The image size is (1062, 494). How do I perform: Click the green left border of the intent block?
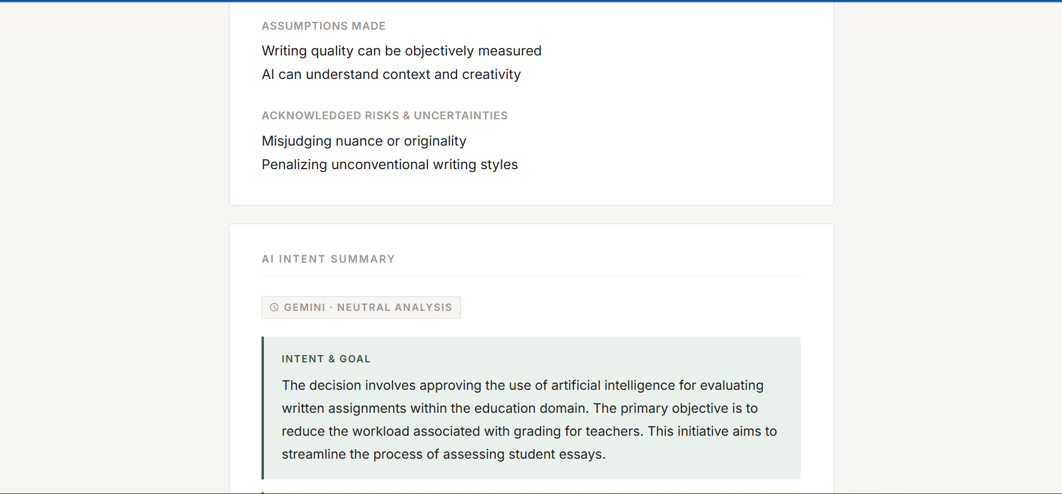263,408
